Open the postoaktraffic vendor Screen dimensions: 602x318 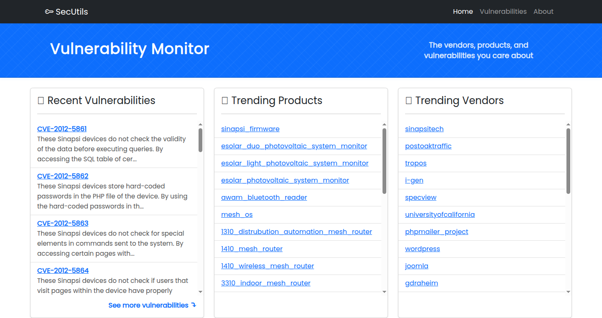coord(428,146)
